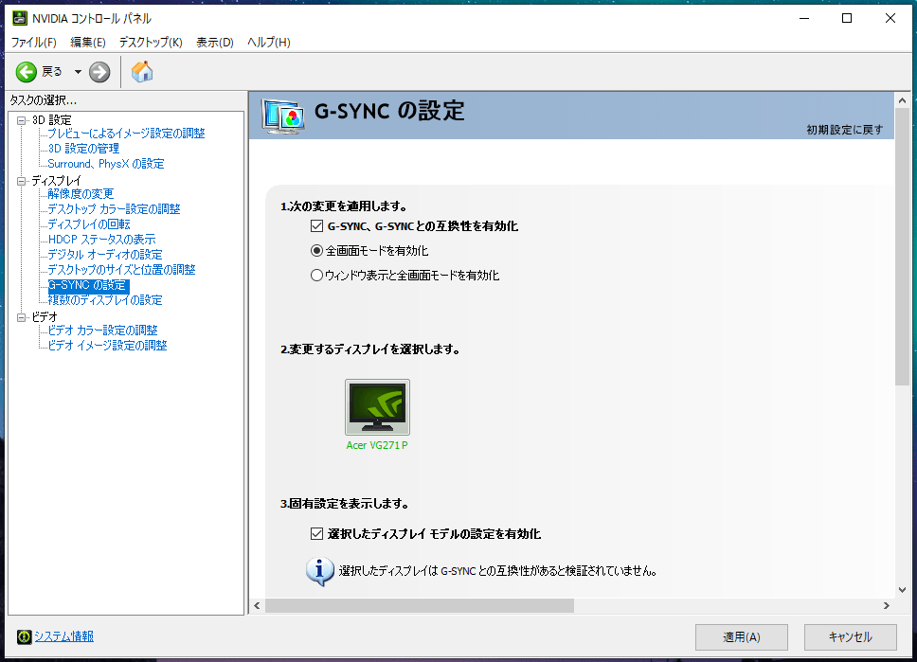The width and height of the screenshot is (917, 662).
Task: Click the horizontal scrollbar right arrow
Action: [887, 606]
